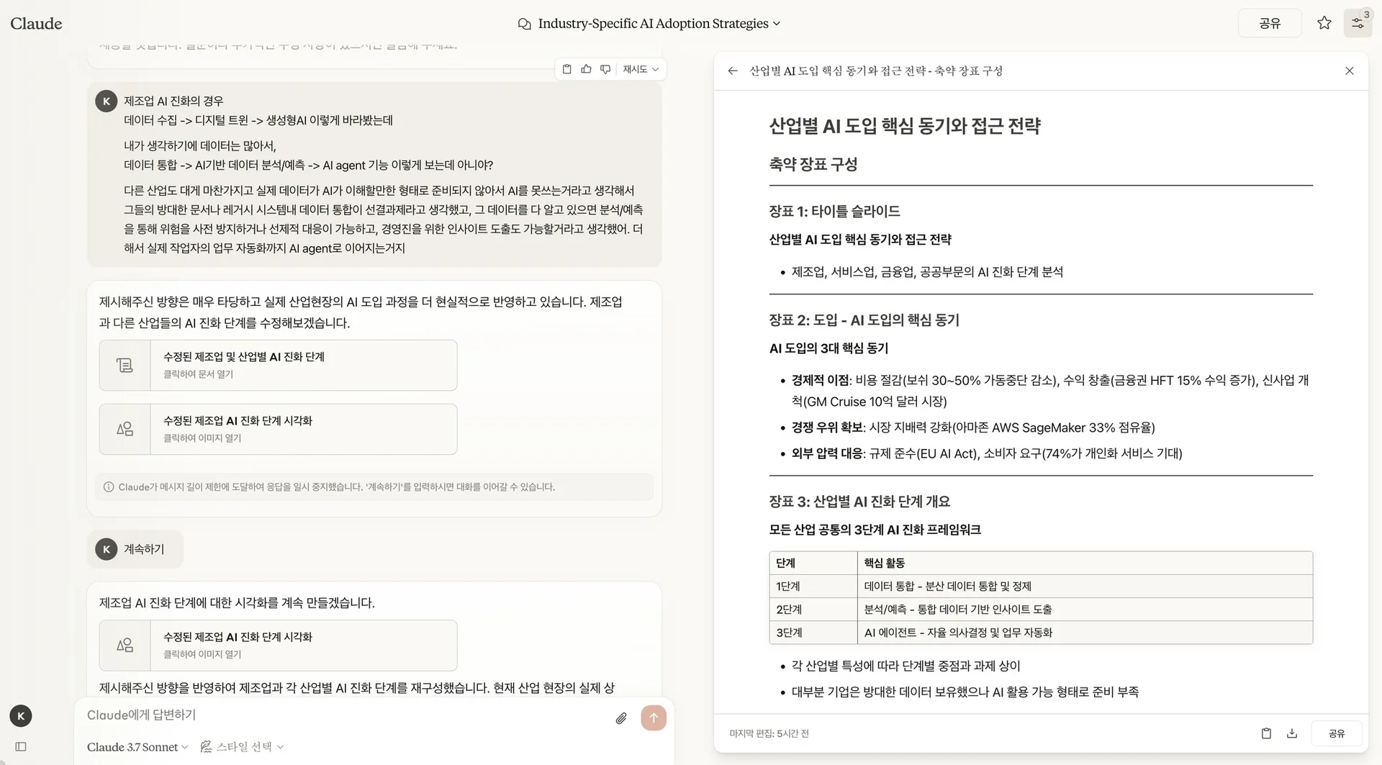The width and height of the screenshot is (1382, 765).
Task: Toggle favorite star for this conversation
Action: tap(1324, 22)
